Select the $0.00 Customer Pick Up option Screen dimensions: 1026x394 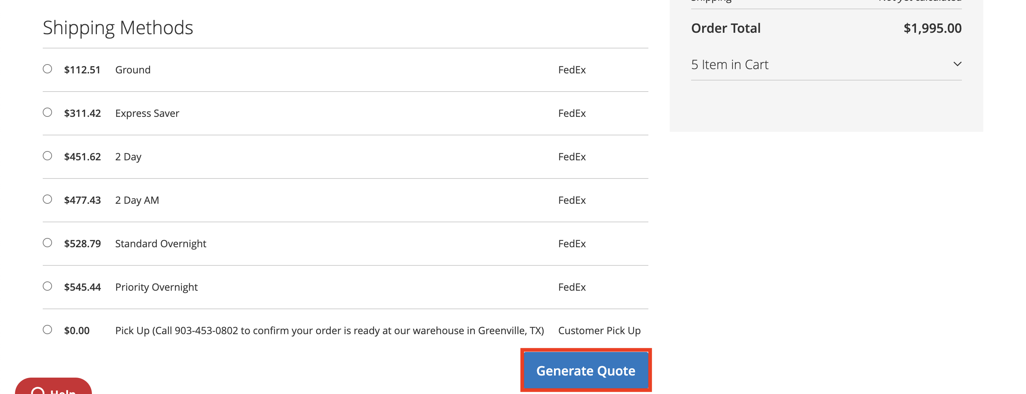[47, 330]
